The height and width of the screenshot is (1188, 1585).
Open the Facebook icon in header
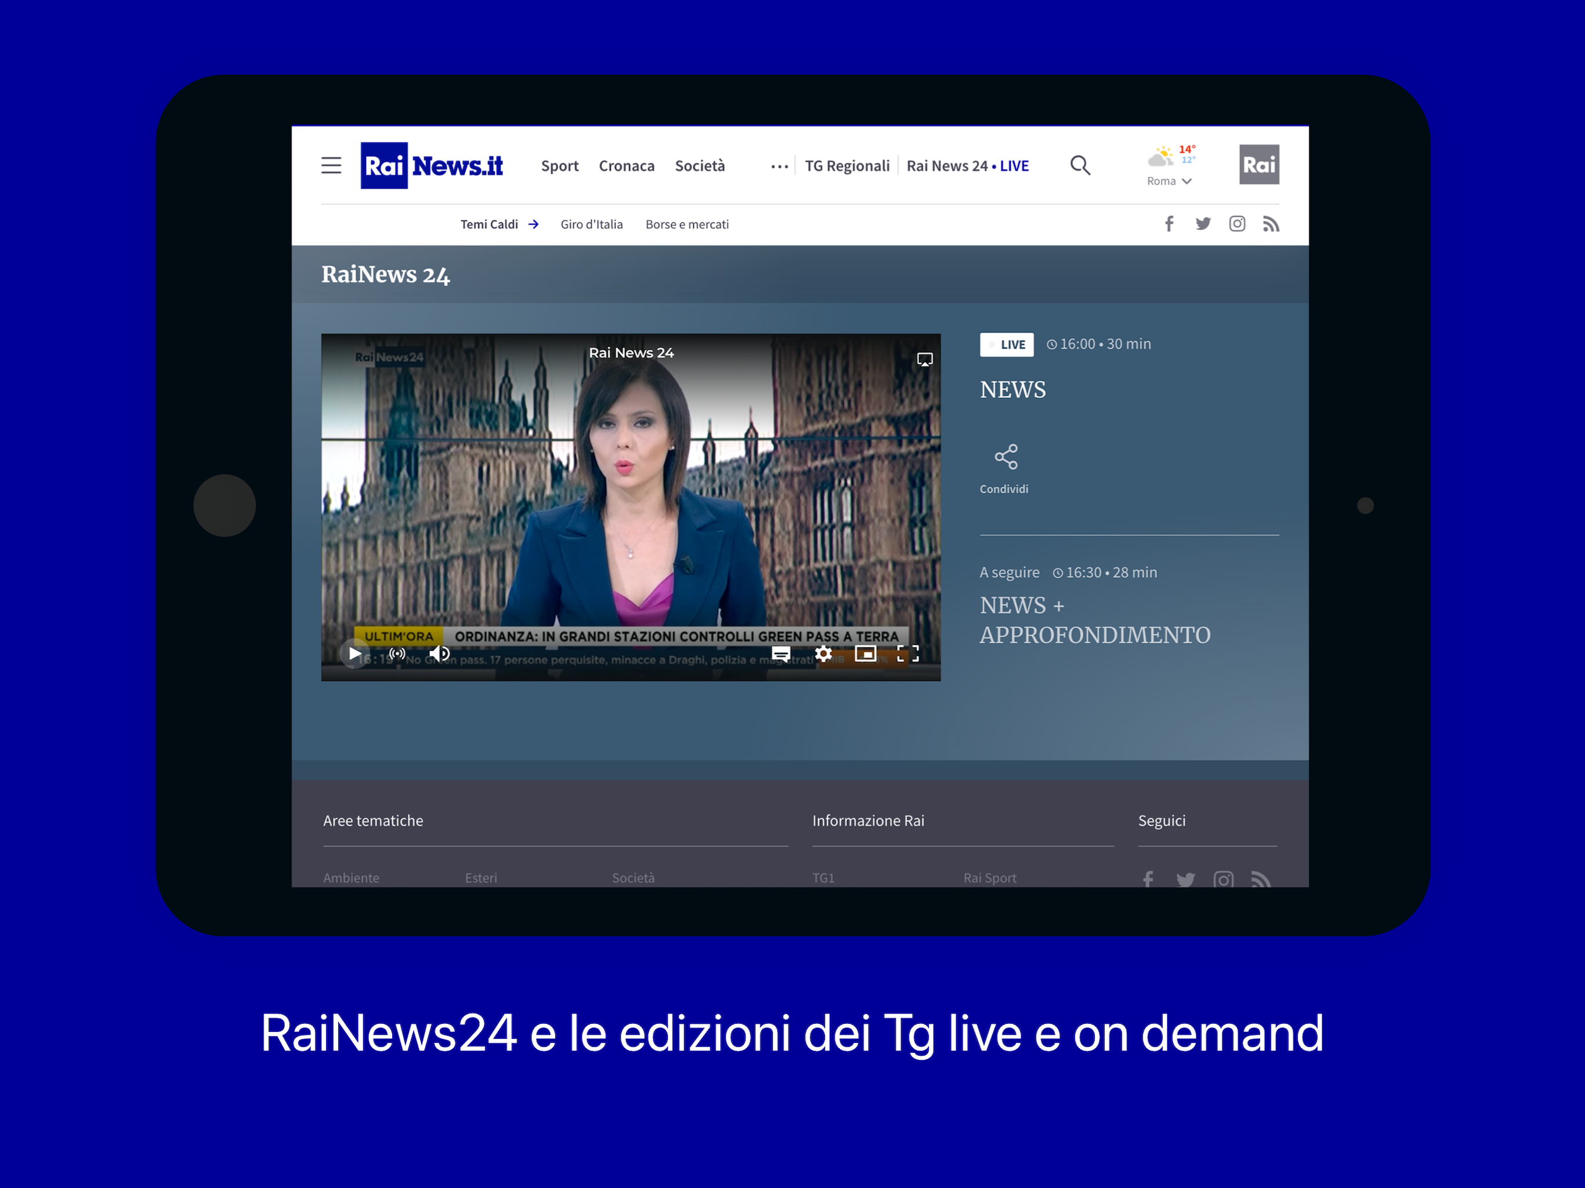pyautogui.click(x=1168, y=224)
